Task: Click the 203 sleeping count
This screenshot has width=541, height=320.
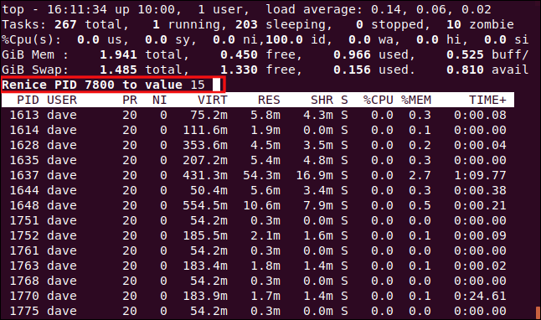Action: click(246, 24)
